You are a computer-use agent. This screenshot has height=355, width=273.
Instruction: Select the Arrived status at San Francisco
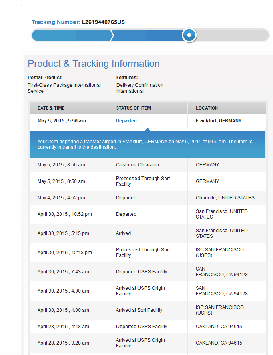tap(123, 233)
